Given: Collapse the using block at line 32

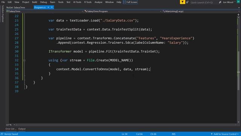Looking at the screenshot, I should point(24,60).
